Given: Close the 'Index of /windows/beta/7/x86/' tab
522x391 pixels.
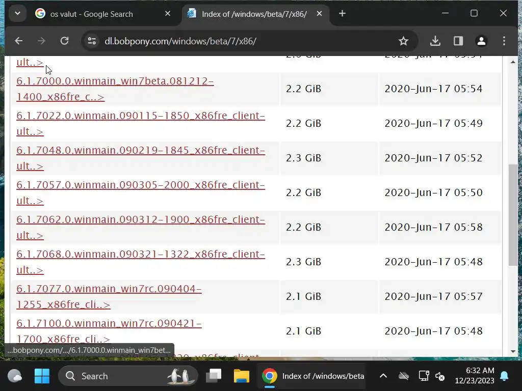Looking at the screenshot, I should [319, 14].
